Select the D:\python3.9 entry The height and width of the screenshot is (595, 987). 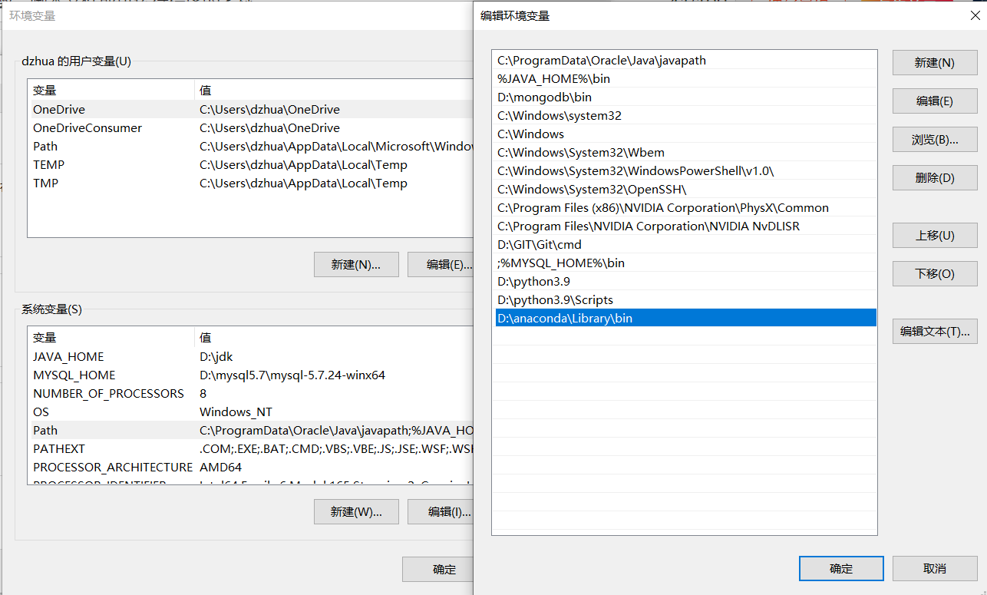[685, 281]
